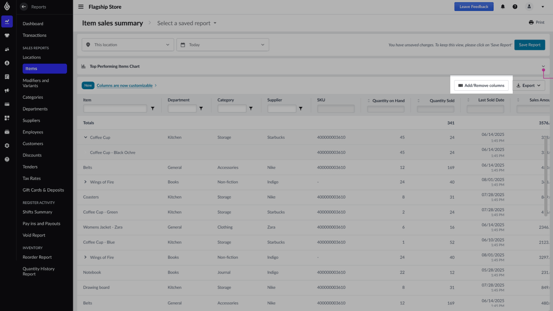553x311 pixels.
Task: Click the Coffee Cup - Green item
Action: [100, 212]
